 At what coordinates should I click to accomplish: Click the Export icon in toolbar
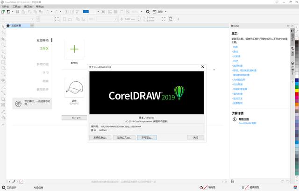click(72, 12)
